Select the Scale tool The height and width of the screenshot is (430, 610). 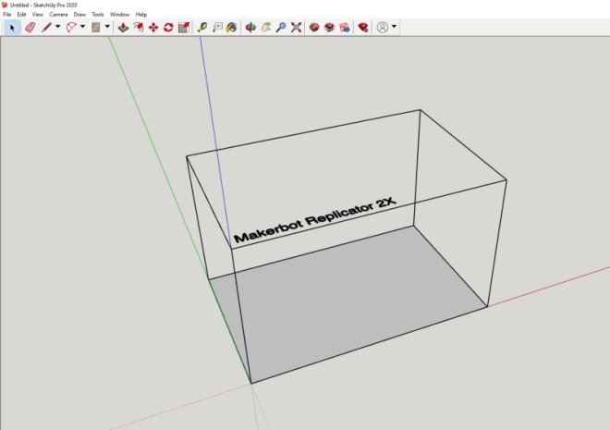click(x=183, y=28)
